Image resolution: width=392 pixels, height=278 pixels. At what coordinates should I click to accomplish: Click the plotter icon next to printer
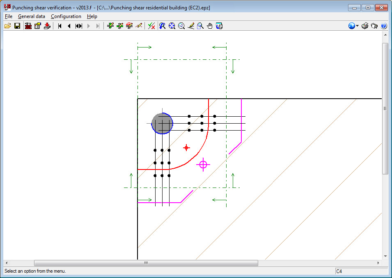374,26
